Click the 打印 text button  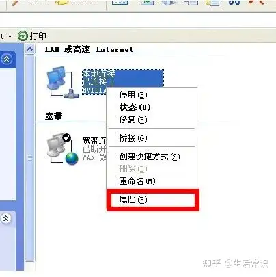38,36
